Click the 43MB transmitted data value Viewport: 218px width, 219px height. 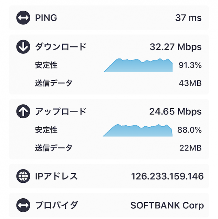190,83
